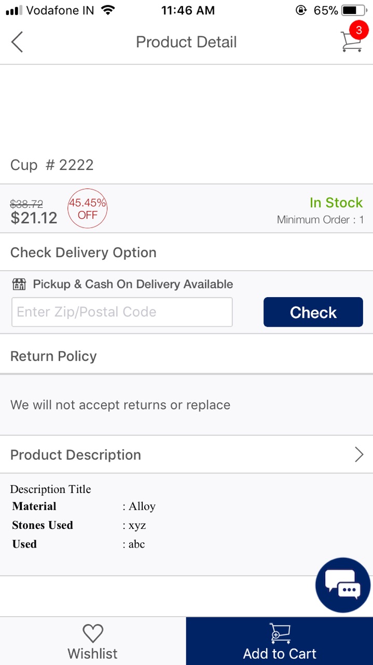This screenshot has width=373, height=665.
Task: Tap the battery status icon
Action: pyautogui.click(x=354, y=10)
